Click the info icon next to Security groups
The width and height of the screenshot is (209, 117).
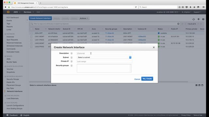[72, 66]
